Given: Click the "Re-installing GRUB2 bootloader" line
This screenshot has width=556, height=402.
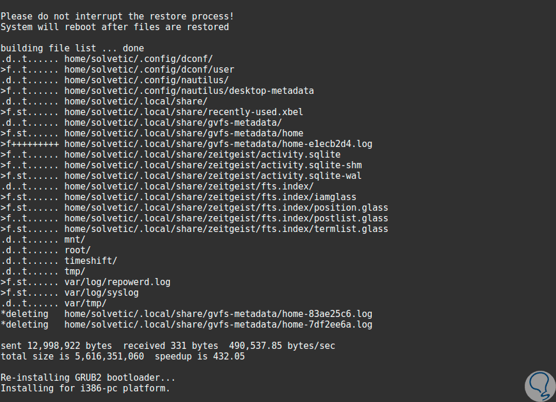Looking at the screenshot, I should (x=88, y=377).
